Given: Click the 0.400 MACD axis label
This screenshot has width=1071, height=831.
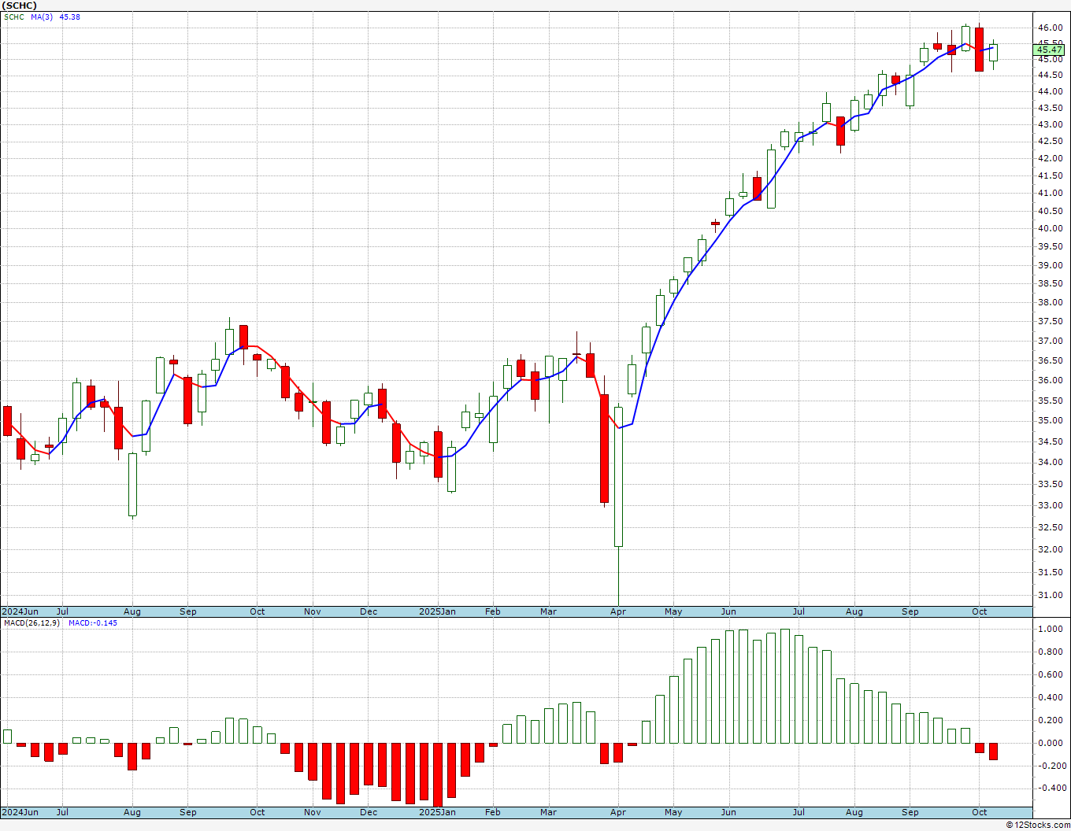Looking at the screenshot, I should (1050, 697).
